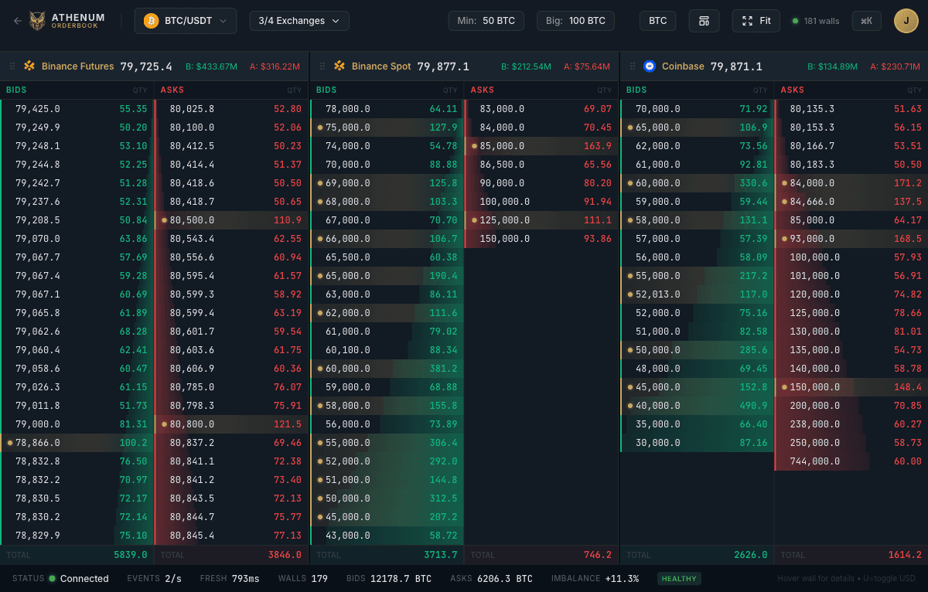Select the Binance Spot panel title
The image size is (928, 592).
(x=381, y=66)
